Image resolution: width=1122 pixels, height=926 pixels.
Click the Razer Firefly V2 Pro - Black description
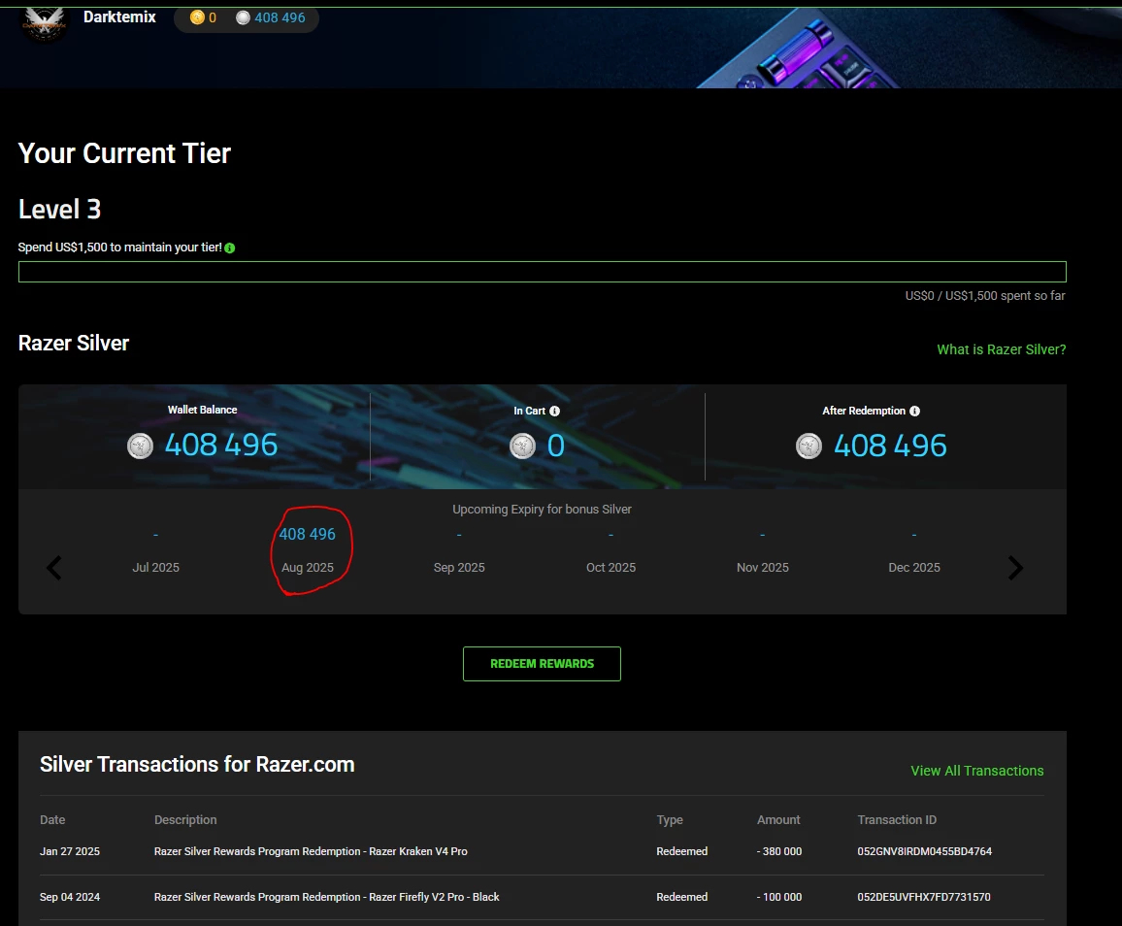[x=326, y=898]
